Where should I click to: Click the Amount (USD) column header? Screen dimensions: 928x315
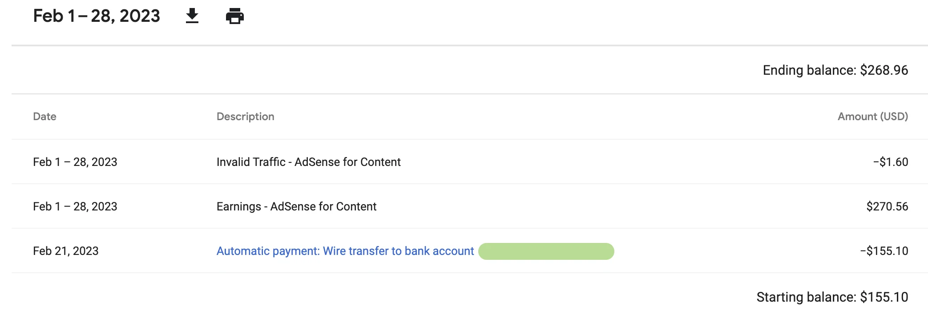(x=872, y=116)
